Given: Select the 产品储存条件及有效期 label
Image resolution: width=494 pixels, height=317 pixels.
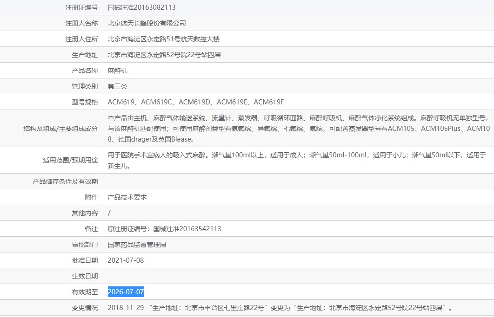Looking at the screenshot, I should (x=65, y=181).
